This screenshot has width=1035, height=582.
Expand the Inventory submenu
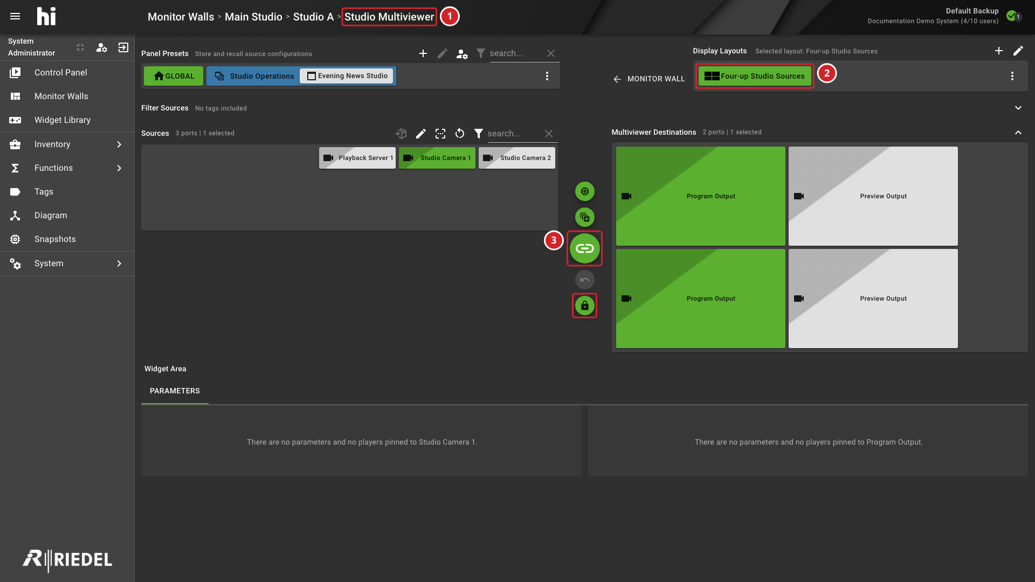tap(67, 144)
